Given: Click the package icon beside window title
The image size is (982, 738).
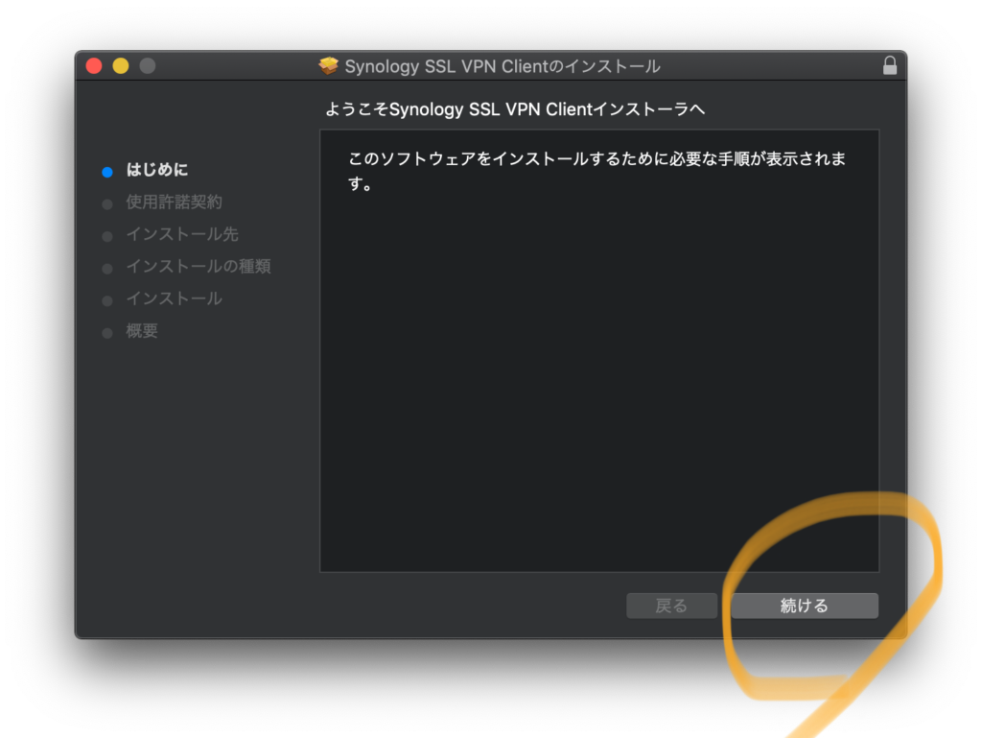Looking at the screenshot, I should pyautogui.click(x=329, y=66).
